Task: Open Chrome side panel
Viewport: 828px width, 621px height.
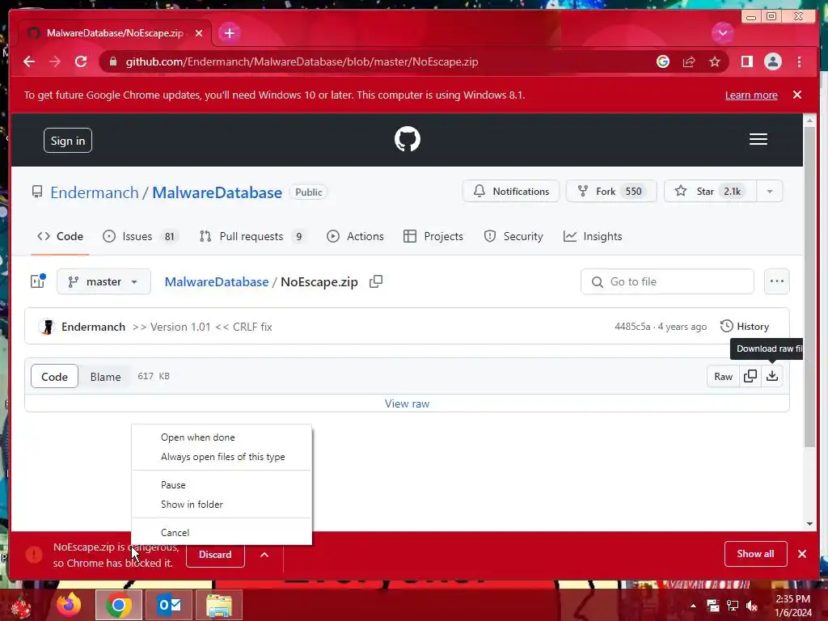Action: tap(746, 61)
